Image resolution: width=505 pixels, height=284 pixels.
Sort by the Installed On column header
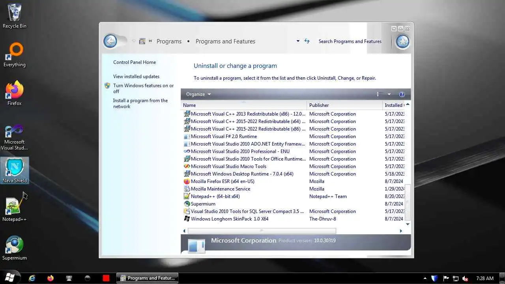[x=394, y=105]
